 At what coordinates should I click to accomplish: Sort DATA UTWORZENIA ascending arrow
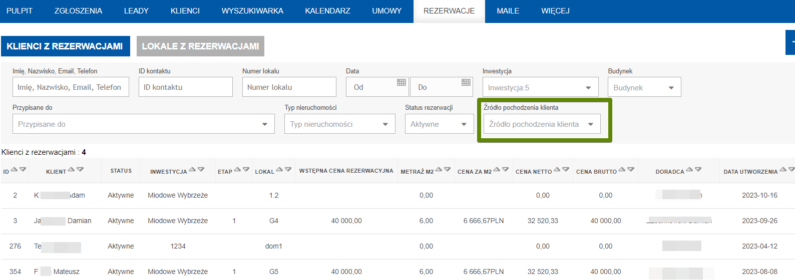click(783, 170)
